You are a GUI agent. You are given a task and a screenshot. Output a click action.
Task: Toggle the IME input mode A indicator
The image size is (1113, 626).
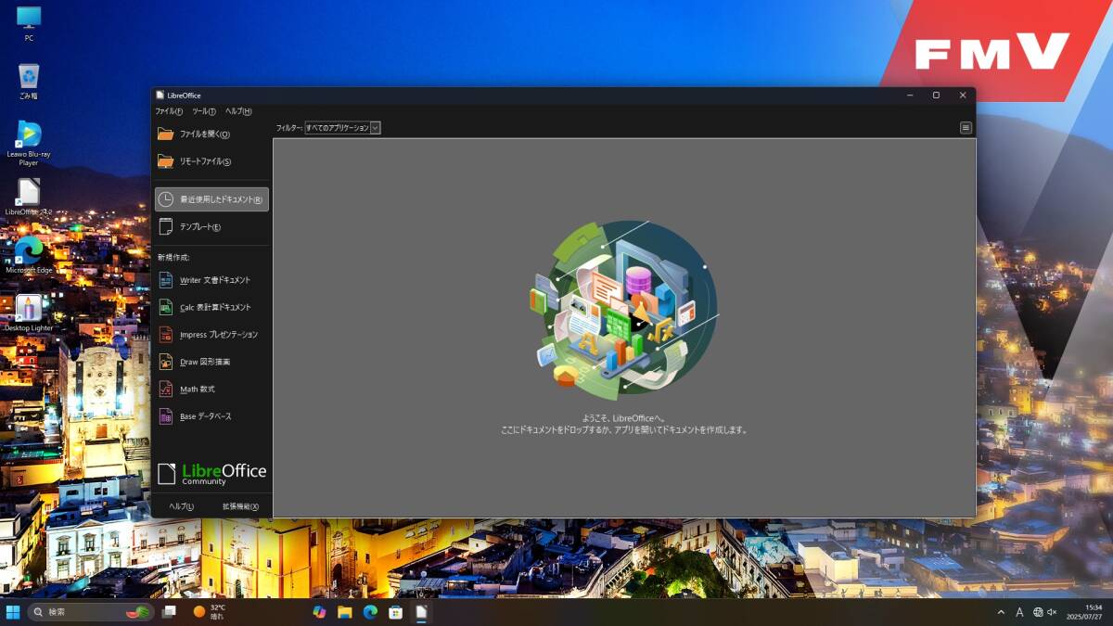(1019, 612)
